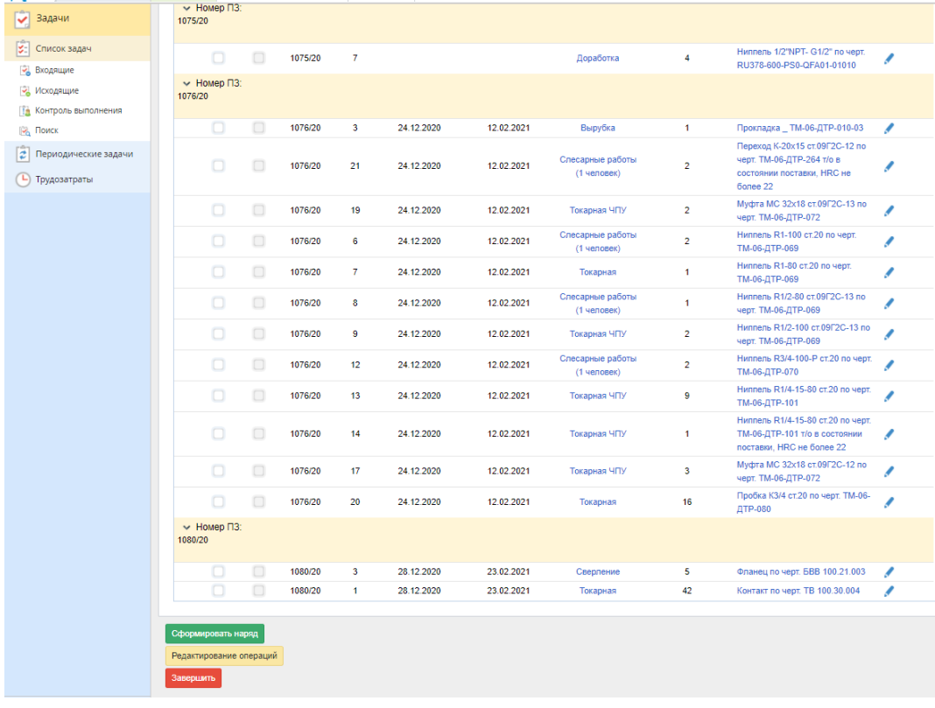The image size is (935, 708).
Task: Edit the Ниппель R1/2-80 ст.09Г2С-13 row via pencil
Action: click(889, 304)
